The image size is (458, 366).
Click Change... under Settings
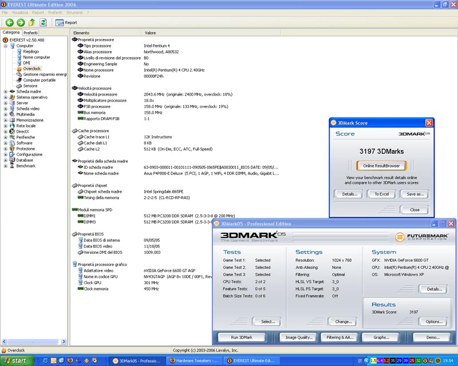343,321
